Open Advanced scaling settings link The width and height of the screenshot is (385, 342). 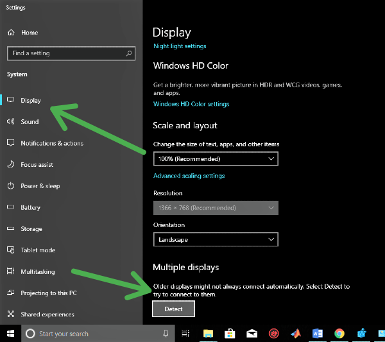(189, 176)
